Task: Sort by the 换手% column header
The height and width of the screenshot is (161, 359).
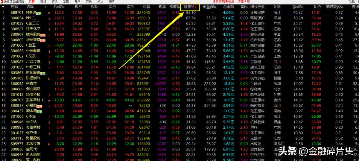Action: click(190, 7)
